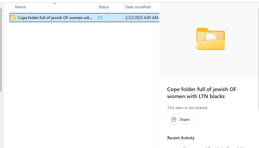The width and height of the screenshot is (259, 148).
Task: Sort files by the Name column header
Action: coord(20,7)
